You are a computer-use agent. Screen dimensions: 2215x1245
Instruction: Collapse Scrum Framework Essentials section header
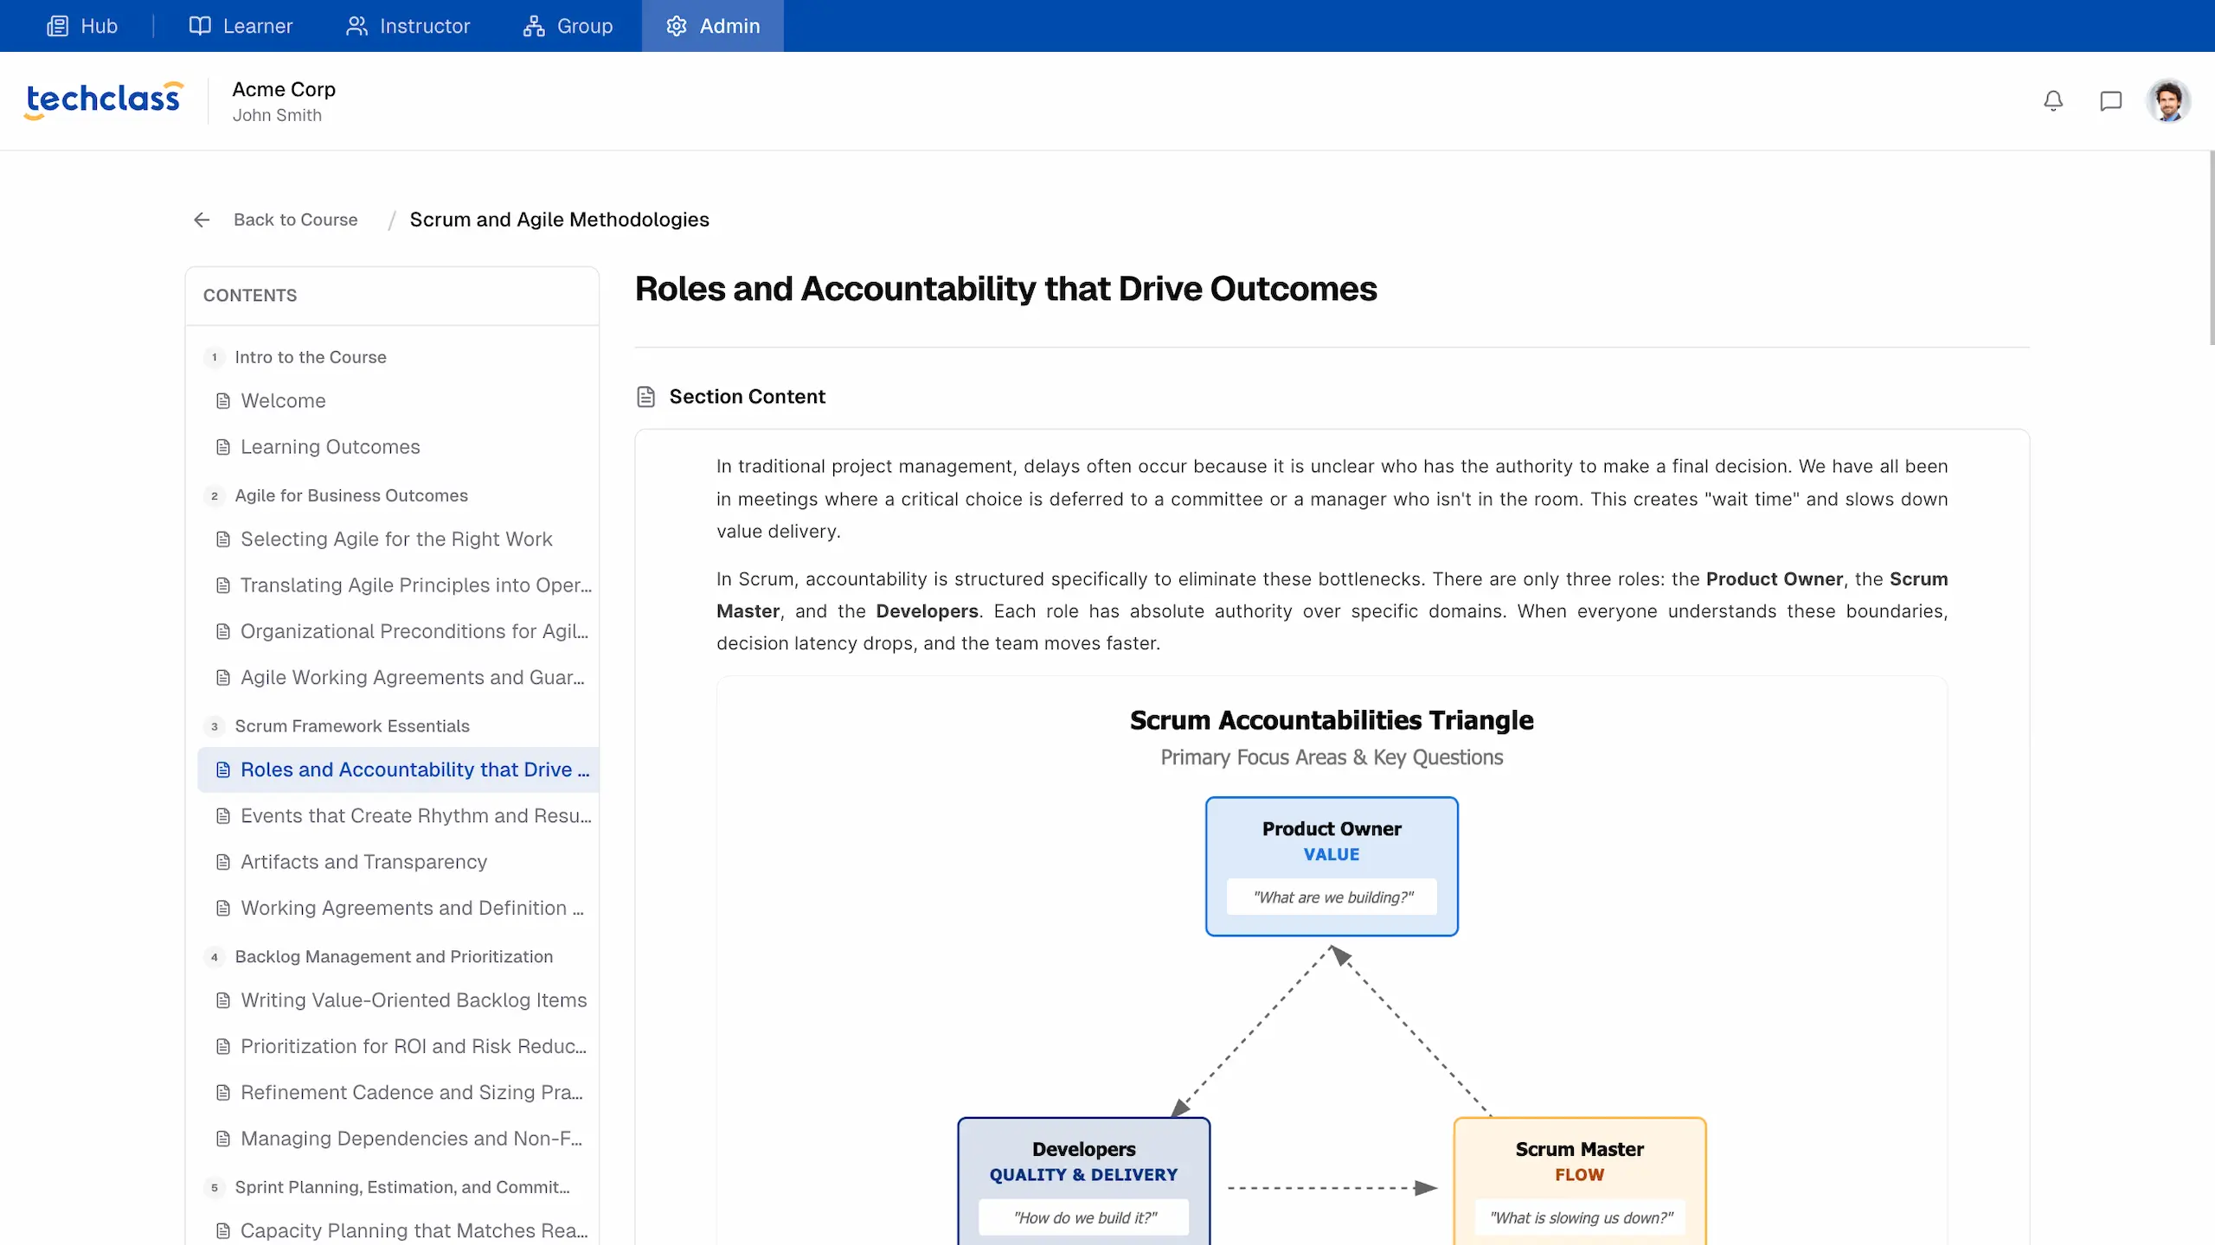coord(351,726)
